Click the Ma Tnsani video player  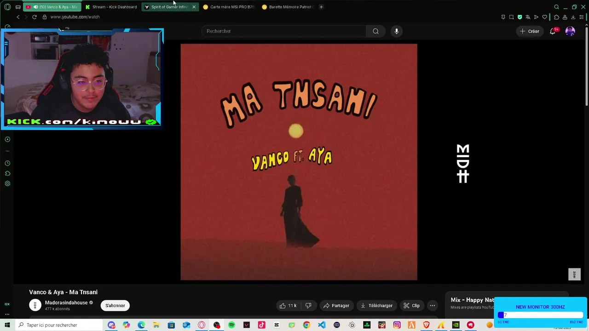299,162
